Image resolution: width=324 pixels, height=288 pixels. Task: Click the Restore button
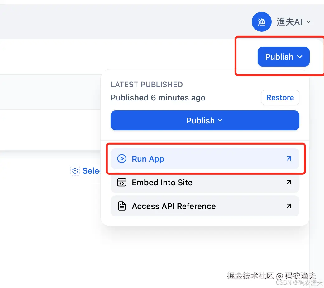pyautogui.click(x=280, y=97)
